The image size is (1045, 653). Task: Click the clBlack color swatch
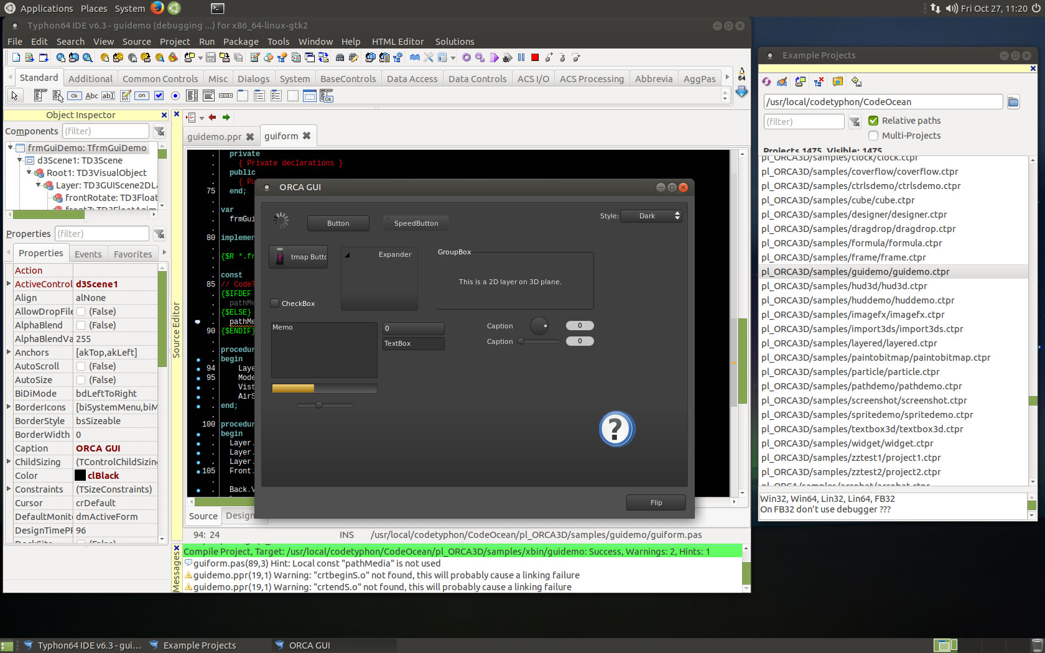point(80,475)
